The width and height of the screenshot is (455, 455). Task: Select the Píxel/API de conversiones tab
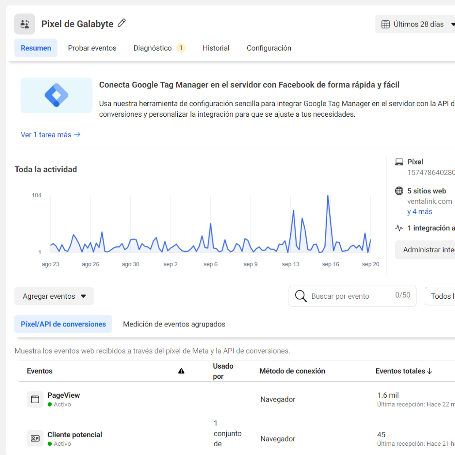click(x=63, y=324)
